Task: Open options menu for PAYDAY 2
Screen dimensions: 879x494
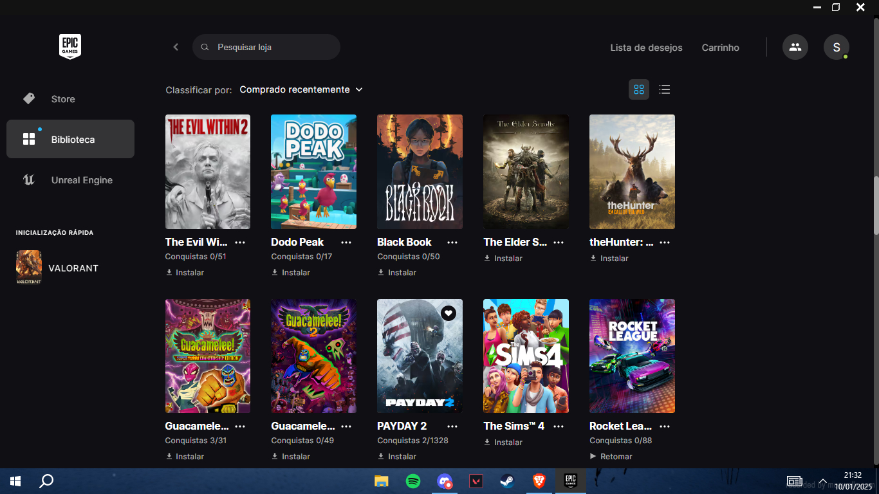Action: 452,426
